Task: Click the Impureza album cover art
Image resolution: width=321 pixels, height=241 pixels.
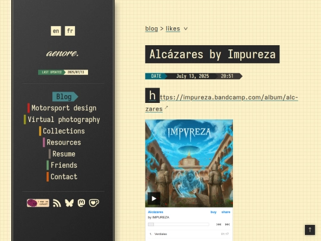Action: 189,163
